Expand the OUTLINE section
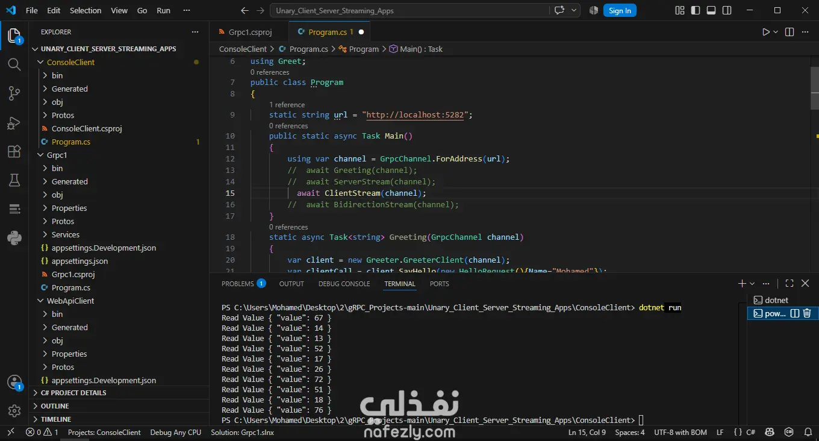 [x=119, y=406]
